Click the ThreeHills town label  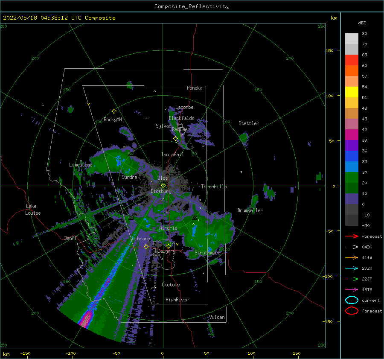pyautogui.click(x=214, y=187)
